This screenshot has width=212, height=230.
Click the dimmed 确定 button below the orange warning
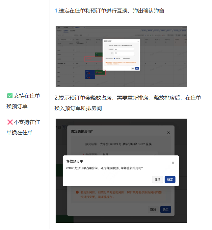(166, 210)
